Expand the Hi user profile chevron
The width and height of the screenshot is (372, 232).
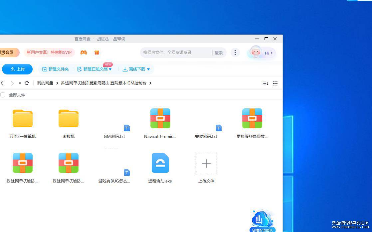point(272,53)
